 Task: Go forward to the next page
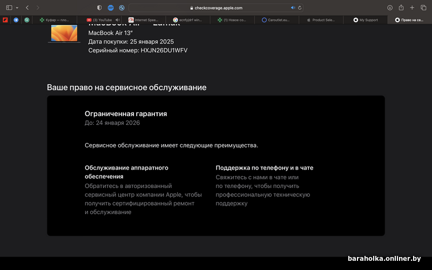(x=38, y=8)
